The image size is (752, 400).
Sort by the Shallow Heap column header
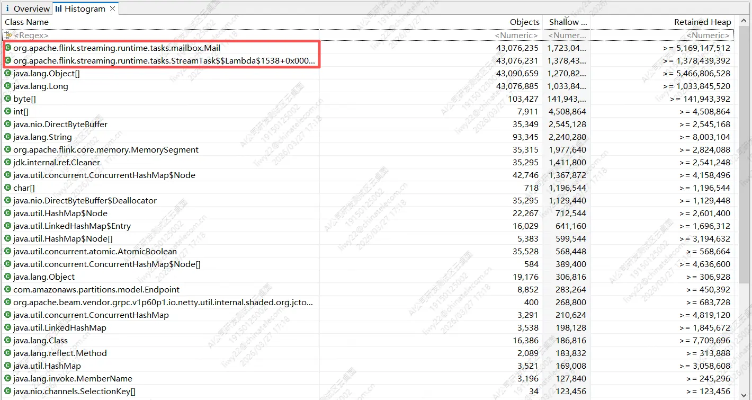click(x=568, y=22)
